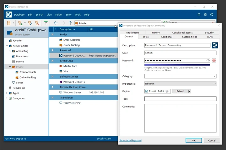Open the History tab

click(x=156, y=32)
